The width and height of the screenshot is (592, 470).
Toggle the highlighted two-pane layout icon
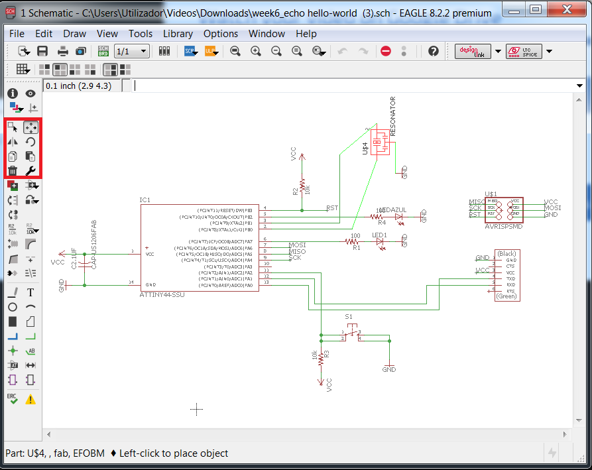point(110,70)
